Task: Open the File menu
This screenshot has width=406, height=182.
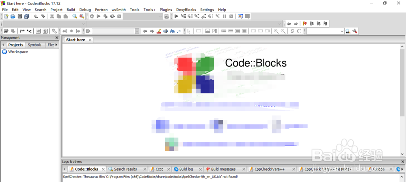Action: pos(5,10)
